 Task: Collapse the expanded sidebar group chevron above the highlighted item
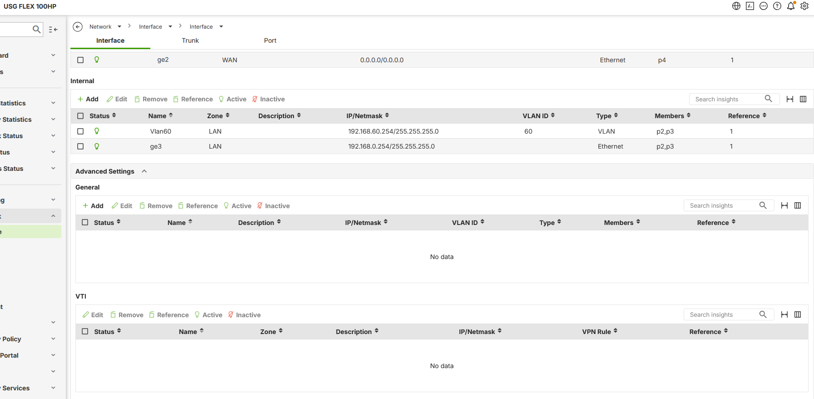(53, 216)
